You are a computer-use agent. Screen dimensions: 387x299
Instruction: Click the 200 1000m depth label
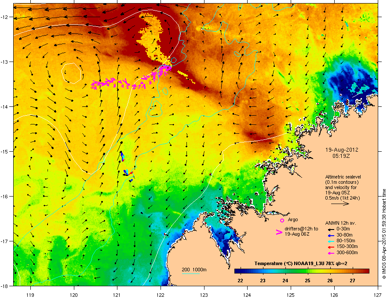pos(194,270)
